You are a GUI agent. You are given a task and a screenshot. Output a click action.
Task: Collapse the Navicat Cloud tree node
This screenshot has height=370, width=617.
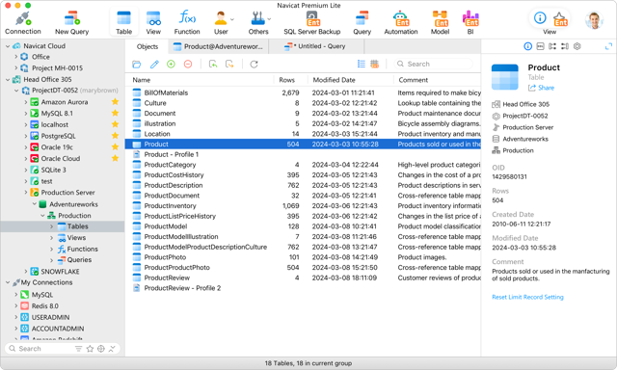pyautogui.click(x=8, y=46)
